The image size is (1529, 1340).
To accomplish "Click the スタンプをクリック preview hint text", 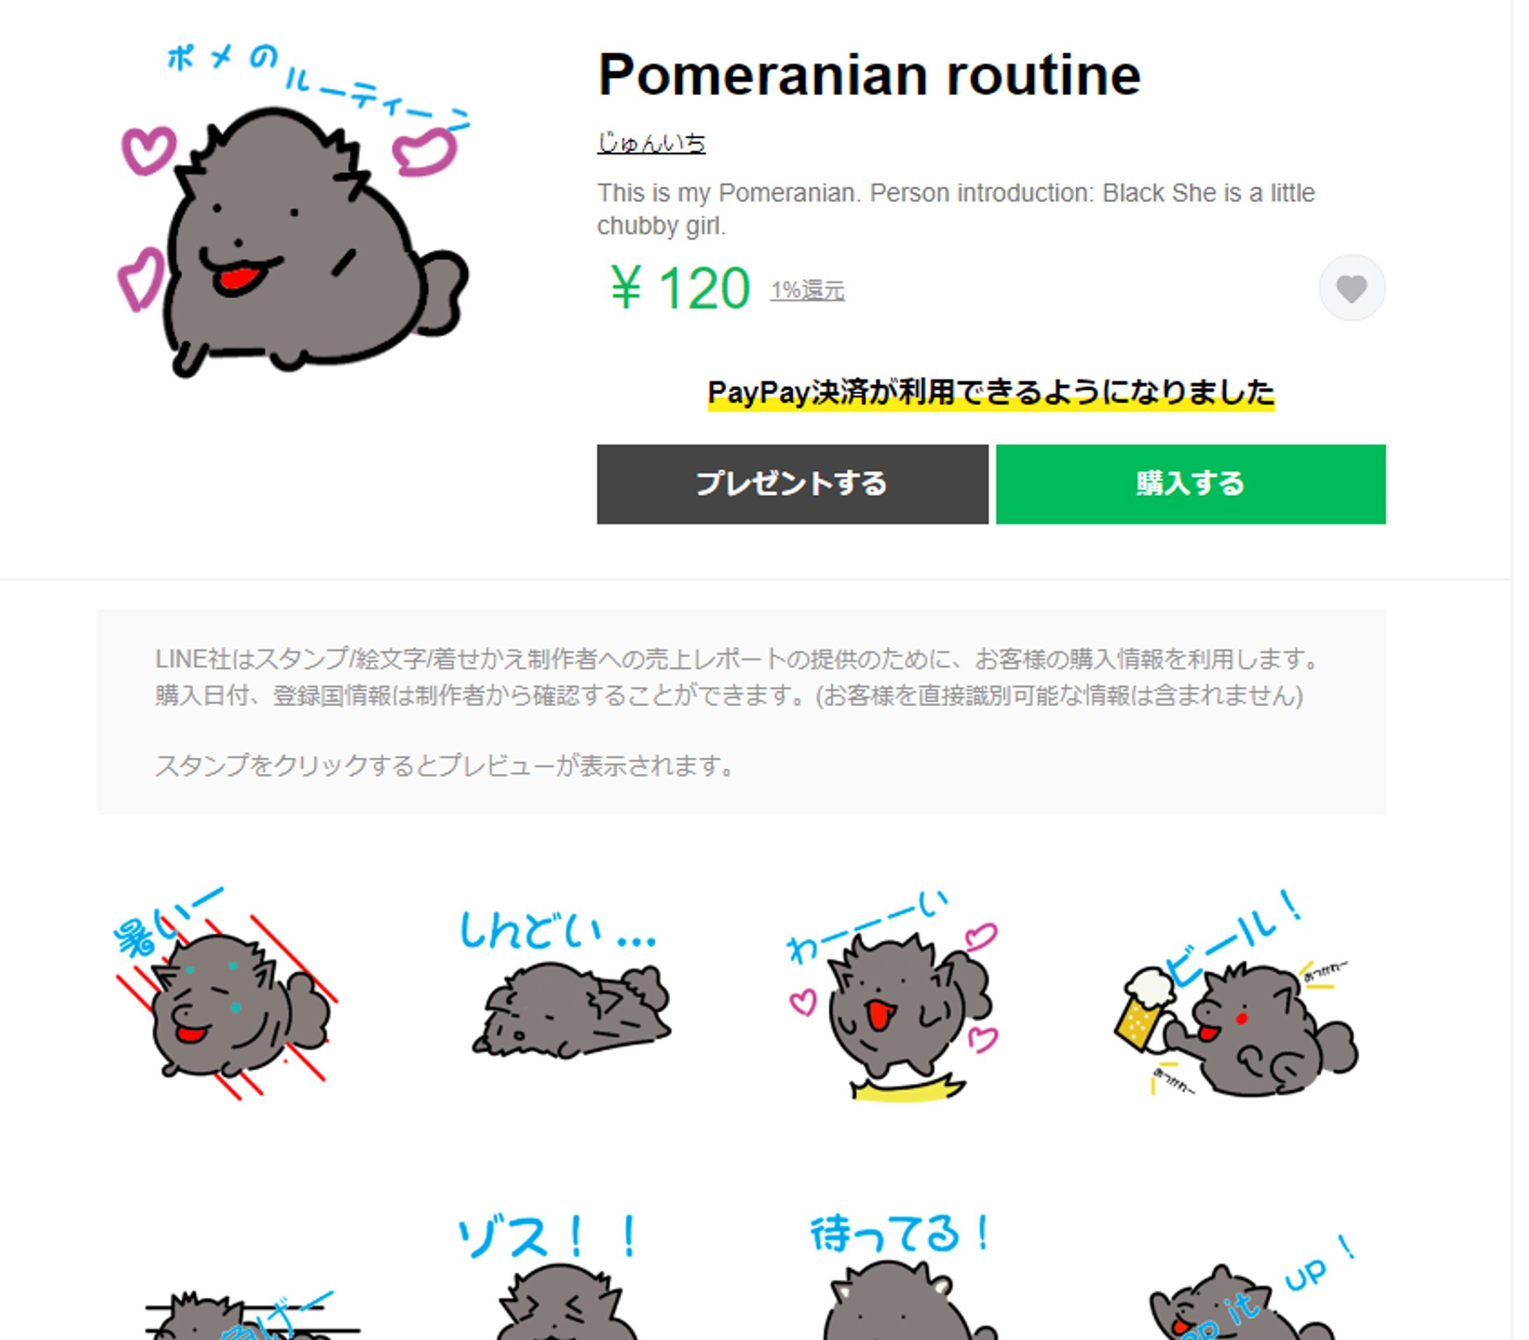I will coord(446,765).
